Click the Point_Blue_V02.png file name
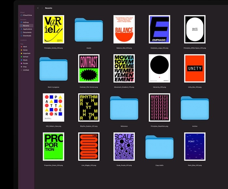 pos(194,165)
